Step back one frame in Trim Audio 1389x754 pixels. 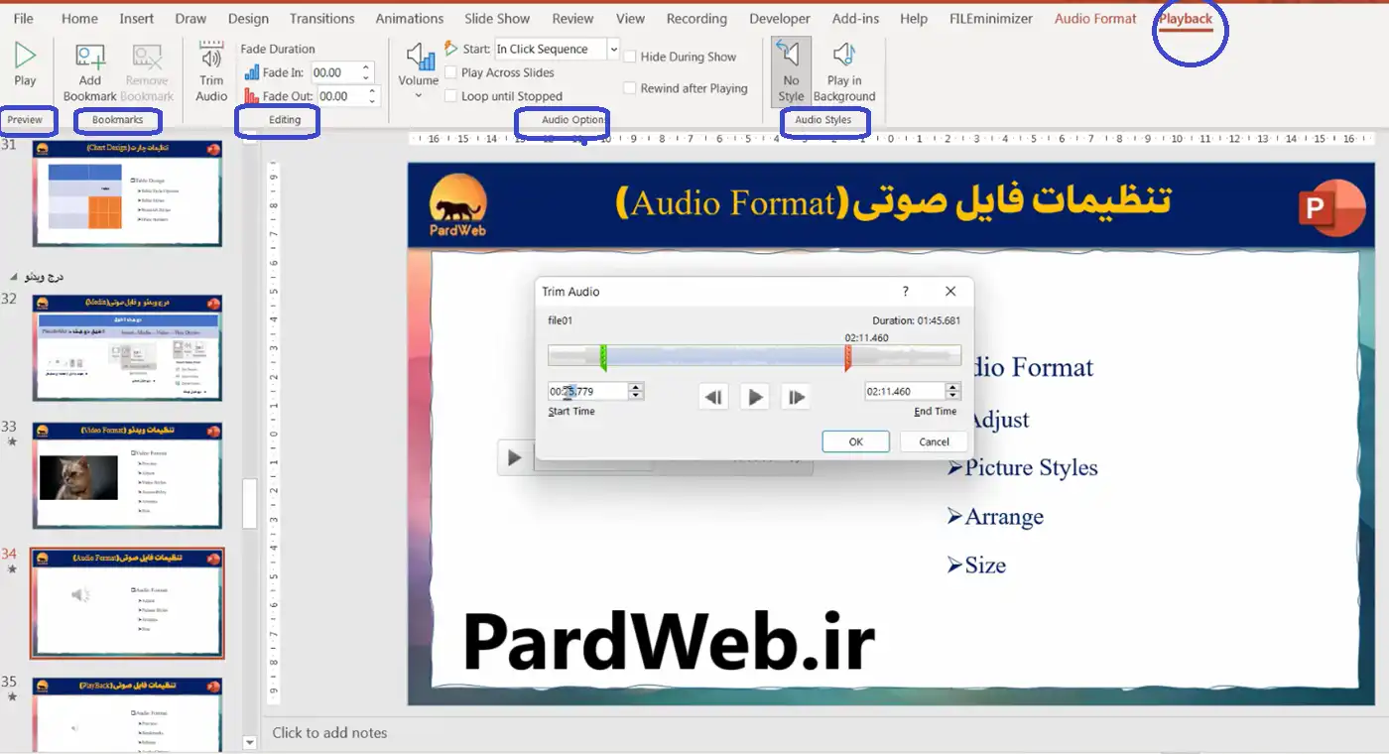(x=713, y=397)
